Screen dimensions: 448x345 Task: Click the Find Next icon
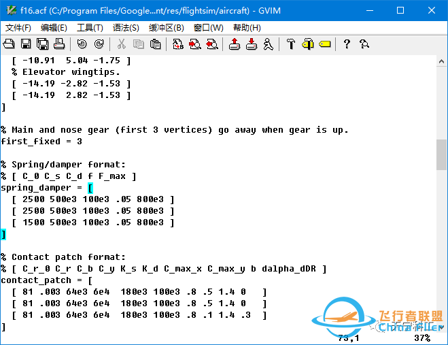(x=194, y=44)
